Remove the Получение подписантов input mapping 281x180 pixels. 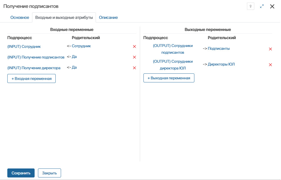(x=134, y=57)
